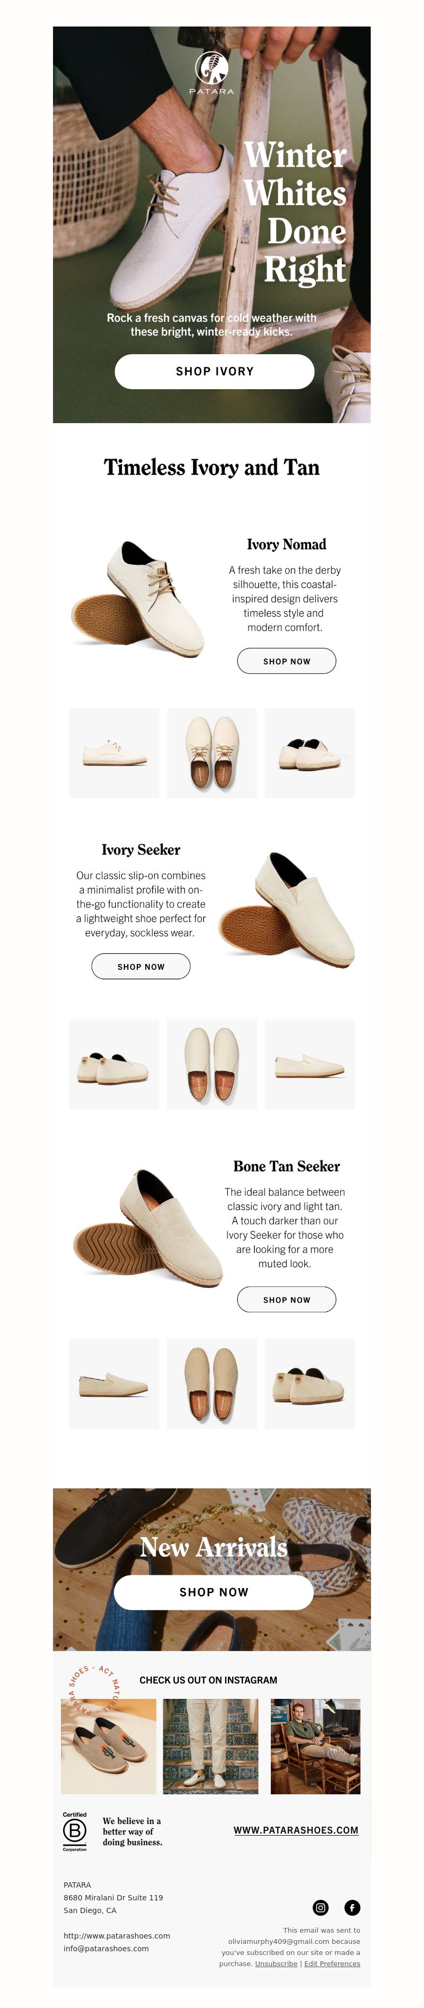Click the info@patarashoes.com email link
The image size is (424, 2008).
(x=106, y=1948)
